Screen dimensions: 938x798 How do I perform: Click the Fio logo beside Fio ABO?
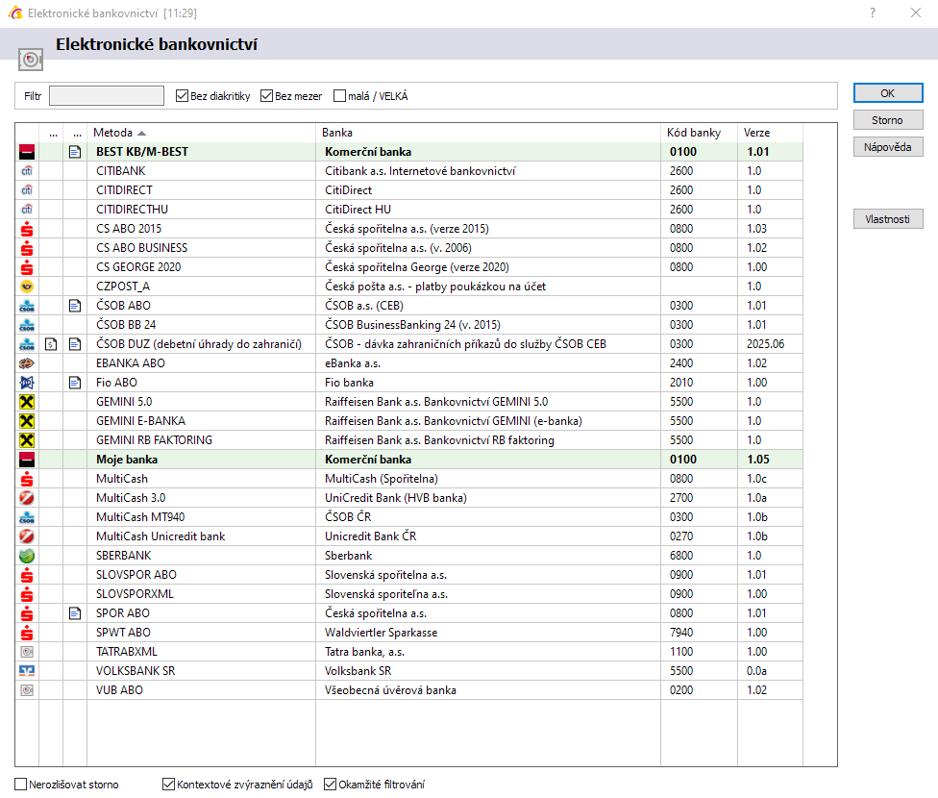pos(27,383)
